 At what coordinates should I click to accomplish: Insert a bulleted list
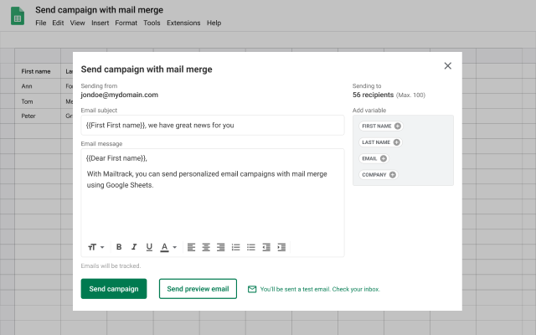(x=251, y=247)
